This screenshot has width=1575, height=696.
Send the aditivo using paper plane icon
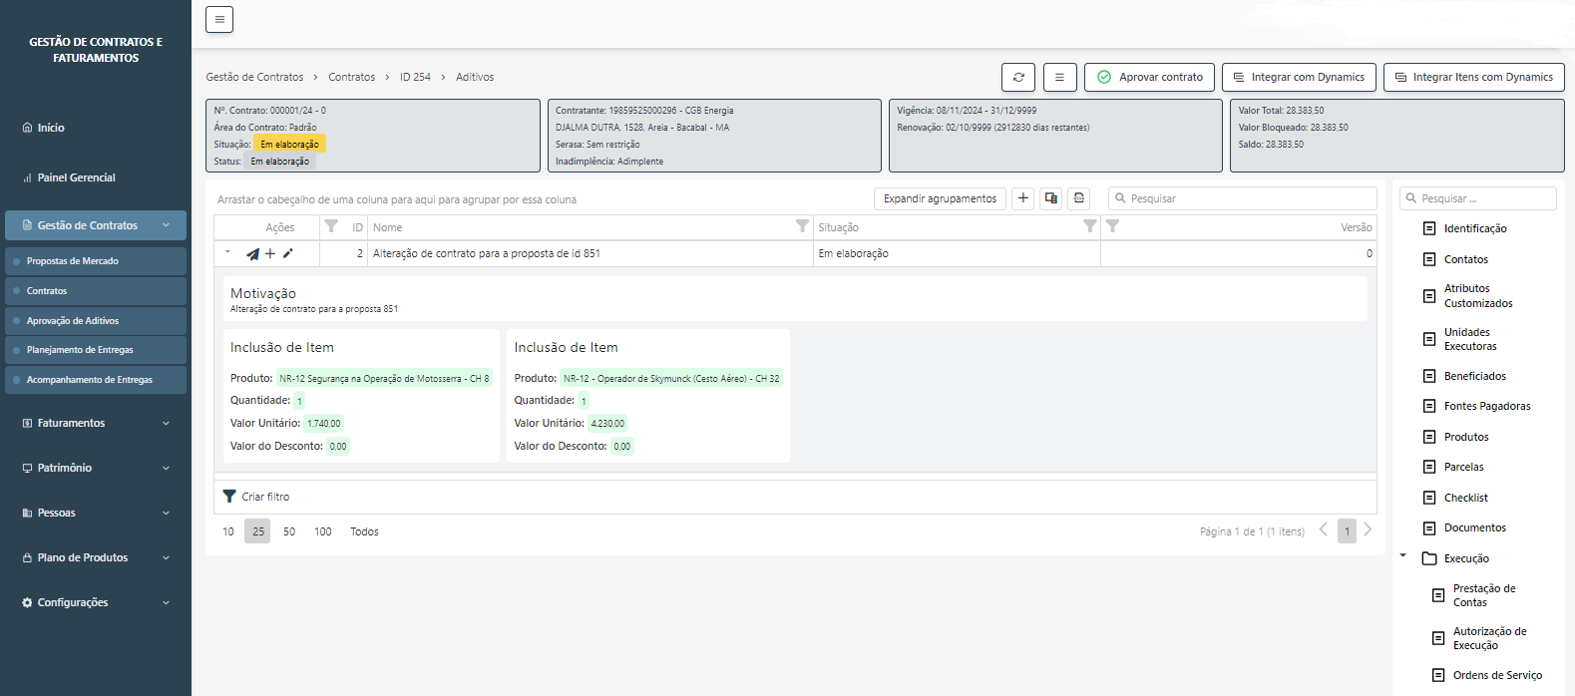[252, 254]
